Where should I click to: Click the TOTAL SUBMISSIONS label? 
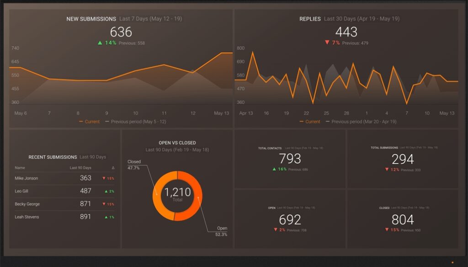[x=384, y=148]
